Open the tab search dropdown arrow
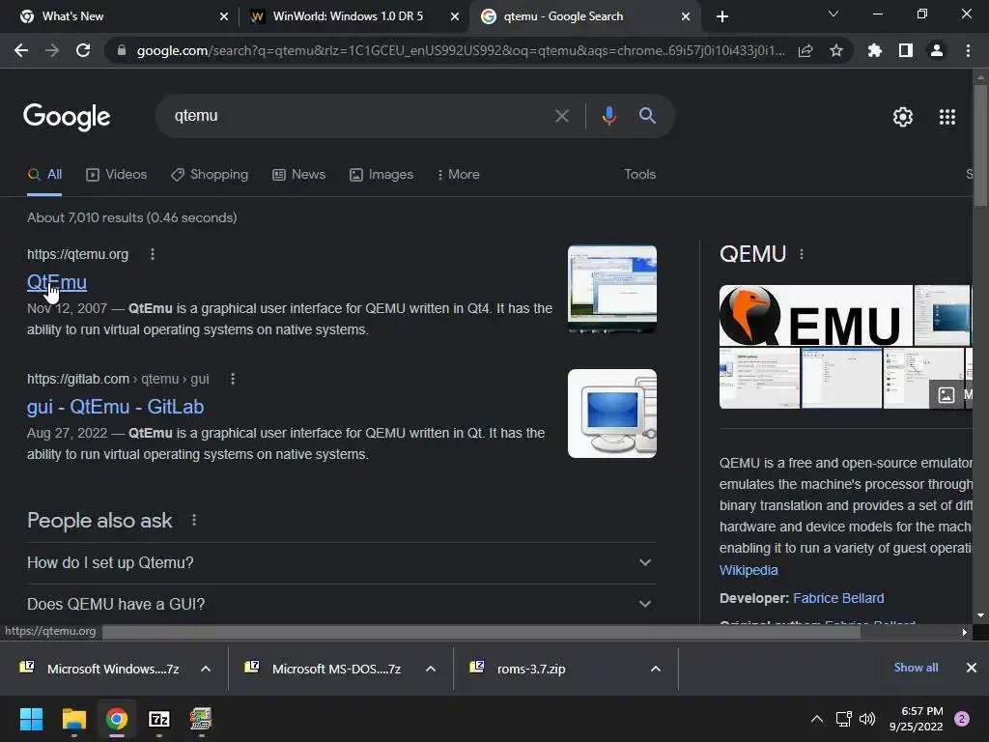The width and height of the screenshot is (989, 742). click(834, 14)
